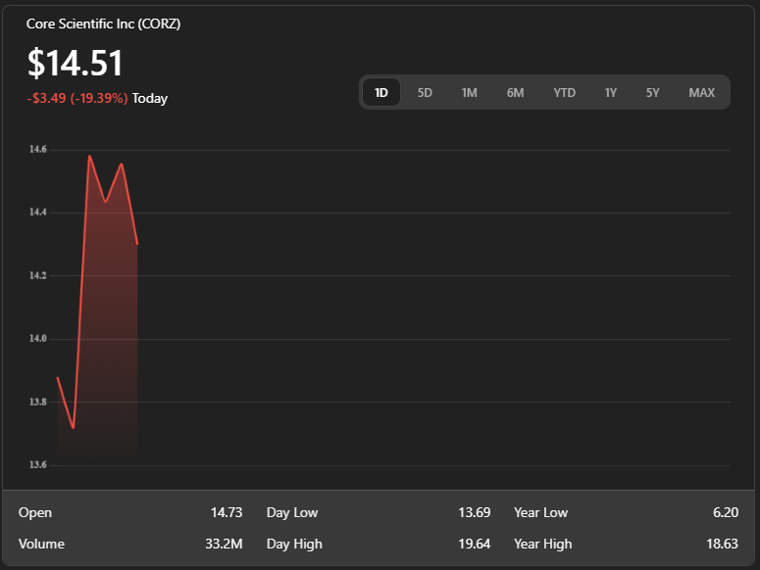Image resolution: width=760 pixels, height=570 pixels.
Task: Click the lowest dip of the red chart line
Action: coord(74,427)
